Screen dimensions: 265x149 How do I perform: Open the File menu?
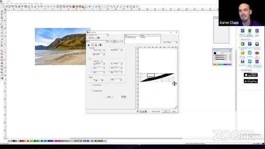tap(4, 3)
